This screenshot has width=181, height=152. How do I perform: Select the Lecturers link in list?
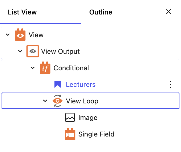[x=81, y=85]
